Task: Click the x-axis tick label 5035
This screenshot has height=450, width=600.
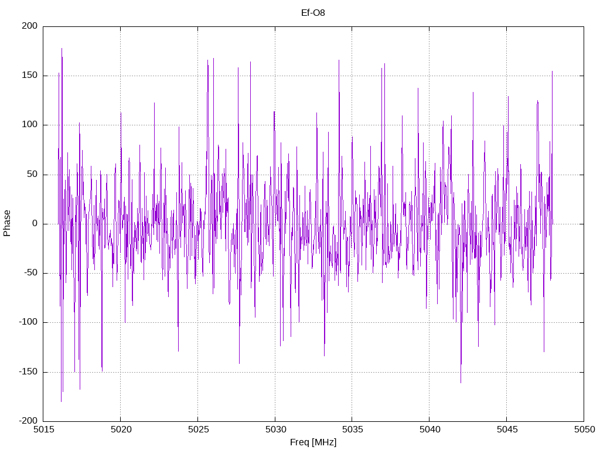Action: point(352,429)
